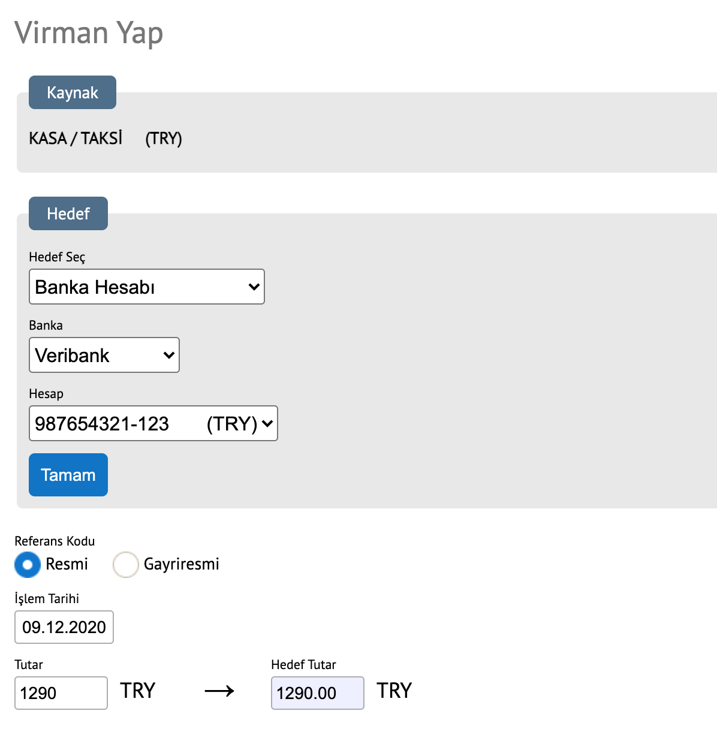Image resolution: width=717 pixels, height=741 pixels.
Task: Click the chevron arrow on Veribank select
Action: point(169,356)
